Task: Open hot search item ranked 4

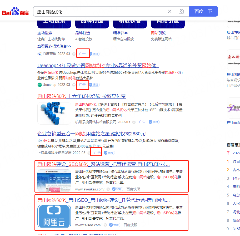Action: (x=236, y=187)
